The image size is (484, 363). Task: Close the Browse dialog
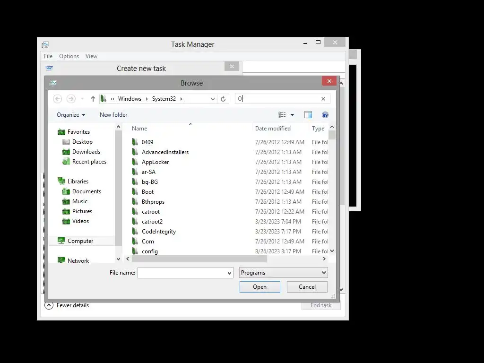click(x=329, y=81)
